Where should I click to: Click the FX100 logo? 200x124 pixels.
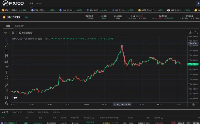pos(13,3)
